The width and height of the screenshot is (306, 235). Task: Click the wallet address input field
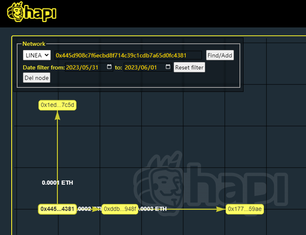point(128,55)
